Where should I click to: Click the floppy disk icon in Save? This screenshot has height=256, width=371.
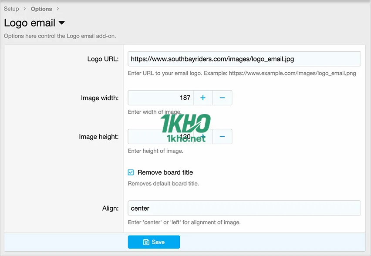pyautogui.click(x=146, y=242)
